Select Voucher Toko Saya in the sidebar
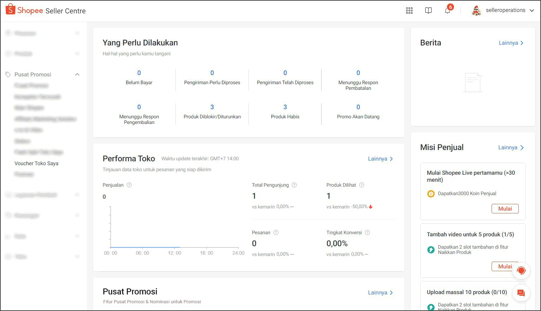541x311 pixels. [x=36, y=163]
